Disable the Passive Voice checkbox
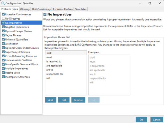 coord(3,72)
